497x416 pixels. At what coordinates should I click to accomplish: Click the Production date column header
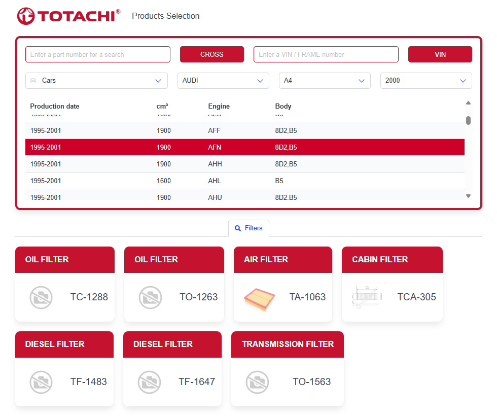55,106
